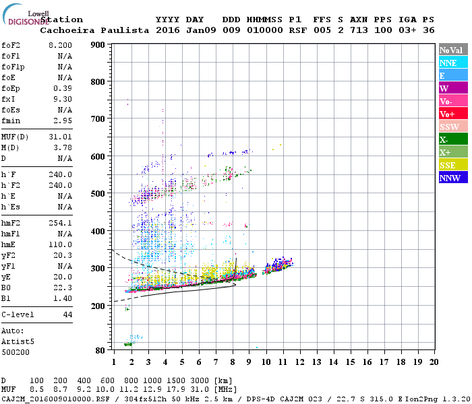Click the echo trace cluster between 10-11 MHz
The width and height of the screenshot is (472, 404).
278,265
